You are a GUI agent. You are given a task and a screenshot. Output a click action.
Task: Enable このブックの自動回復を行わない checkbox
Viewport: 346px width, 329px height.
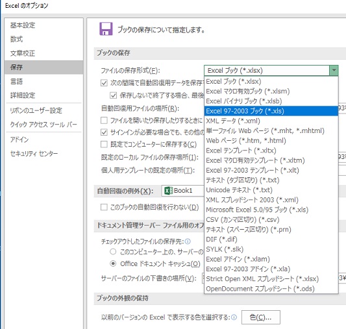click(104, 207)
